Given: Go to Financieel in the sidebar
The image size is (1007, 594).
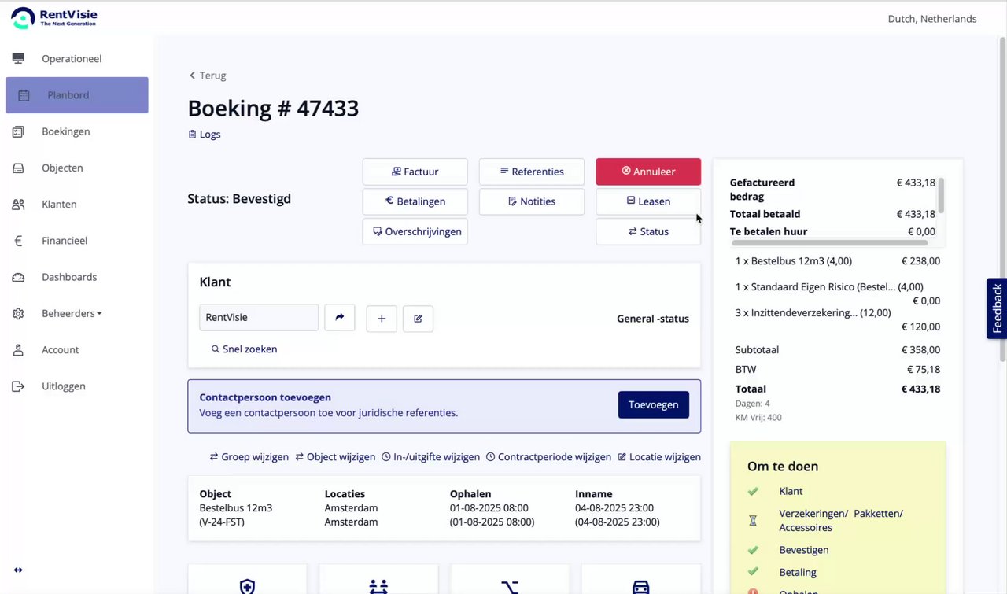Looking at the screenshot, I should click(65, 241).
